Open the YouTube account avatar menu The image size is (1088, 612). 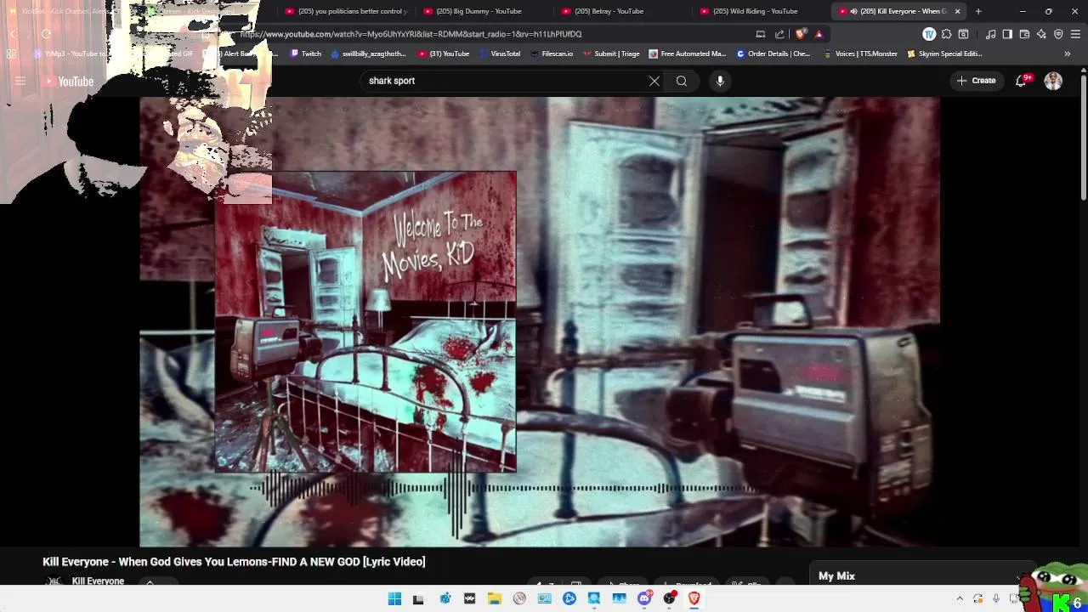click(x=1053, y=81)
